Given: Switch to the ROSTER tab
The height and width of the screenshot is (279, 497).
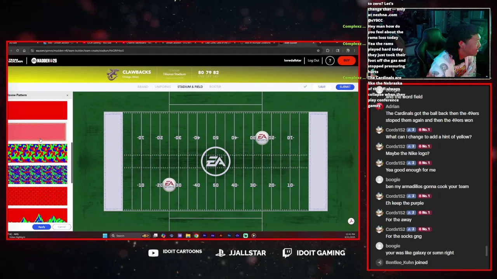Looking at the screenshot, I should 215,87.
